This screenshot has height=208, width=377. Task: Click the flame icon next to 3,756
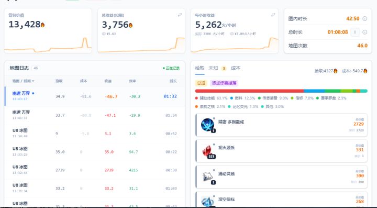tap(130, 25)
